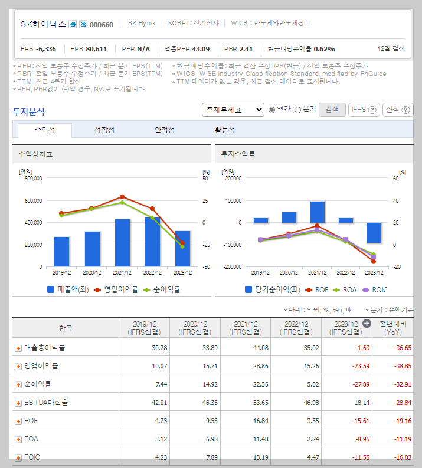
Task: Expand the EBITDA마진율 row
Action: click(18, 403)
